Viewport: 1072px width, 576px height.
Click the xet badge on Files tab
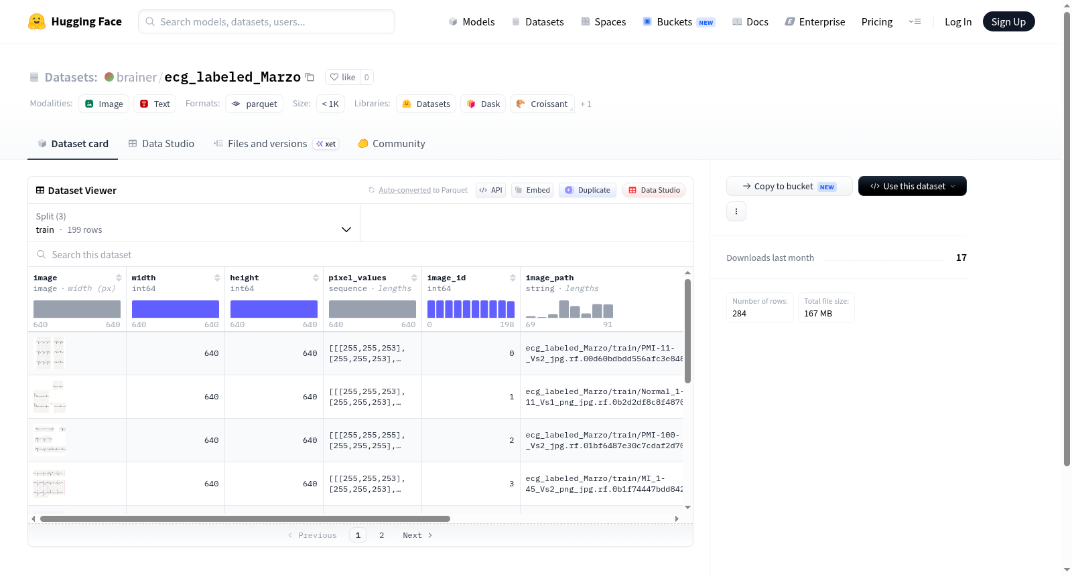pos(326,144)
